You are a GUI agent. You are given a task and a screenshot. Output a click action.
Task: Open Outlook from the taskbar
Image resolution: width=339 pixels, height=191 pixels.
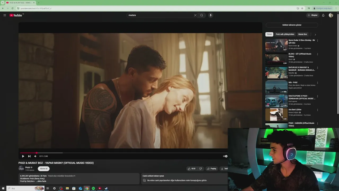click(80, 188)
